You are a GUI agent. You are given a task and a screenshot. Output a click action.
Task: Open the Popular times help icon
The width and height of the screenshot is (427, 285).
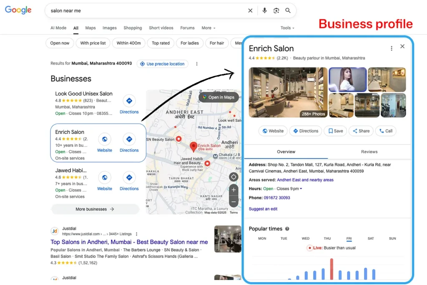pyautogui.click(x=287, y=229)
